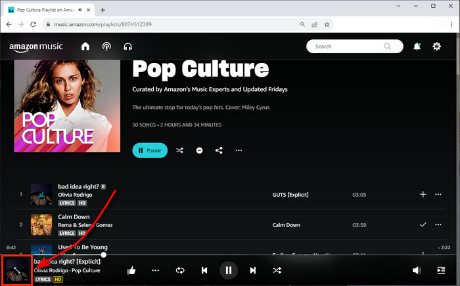The width and height of the screenshot is (460, 286).
Task: Select the Pop Culture Playlist browser tab
Action: [x=49, y=10]
